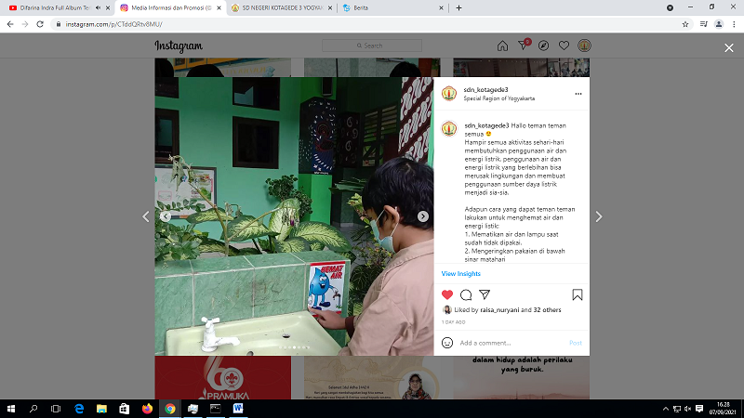
Task: Open 'perilaku yang buruk' post thumbnail
Action: click(x=521, y=378)
